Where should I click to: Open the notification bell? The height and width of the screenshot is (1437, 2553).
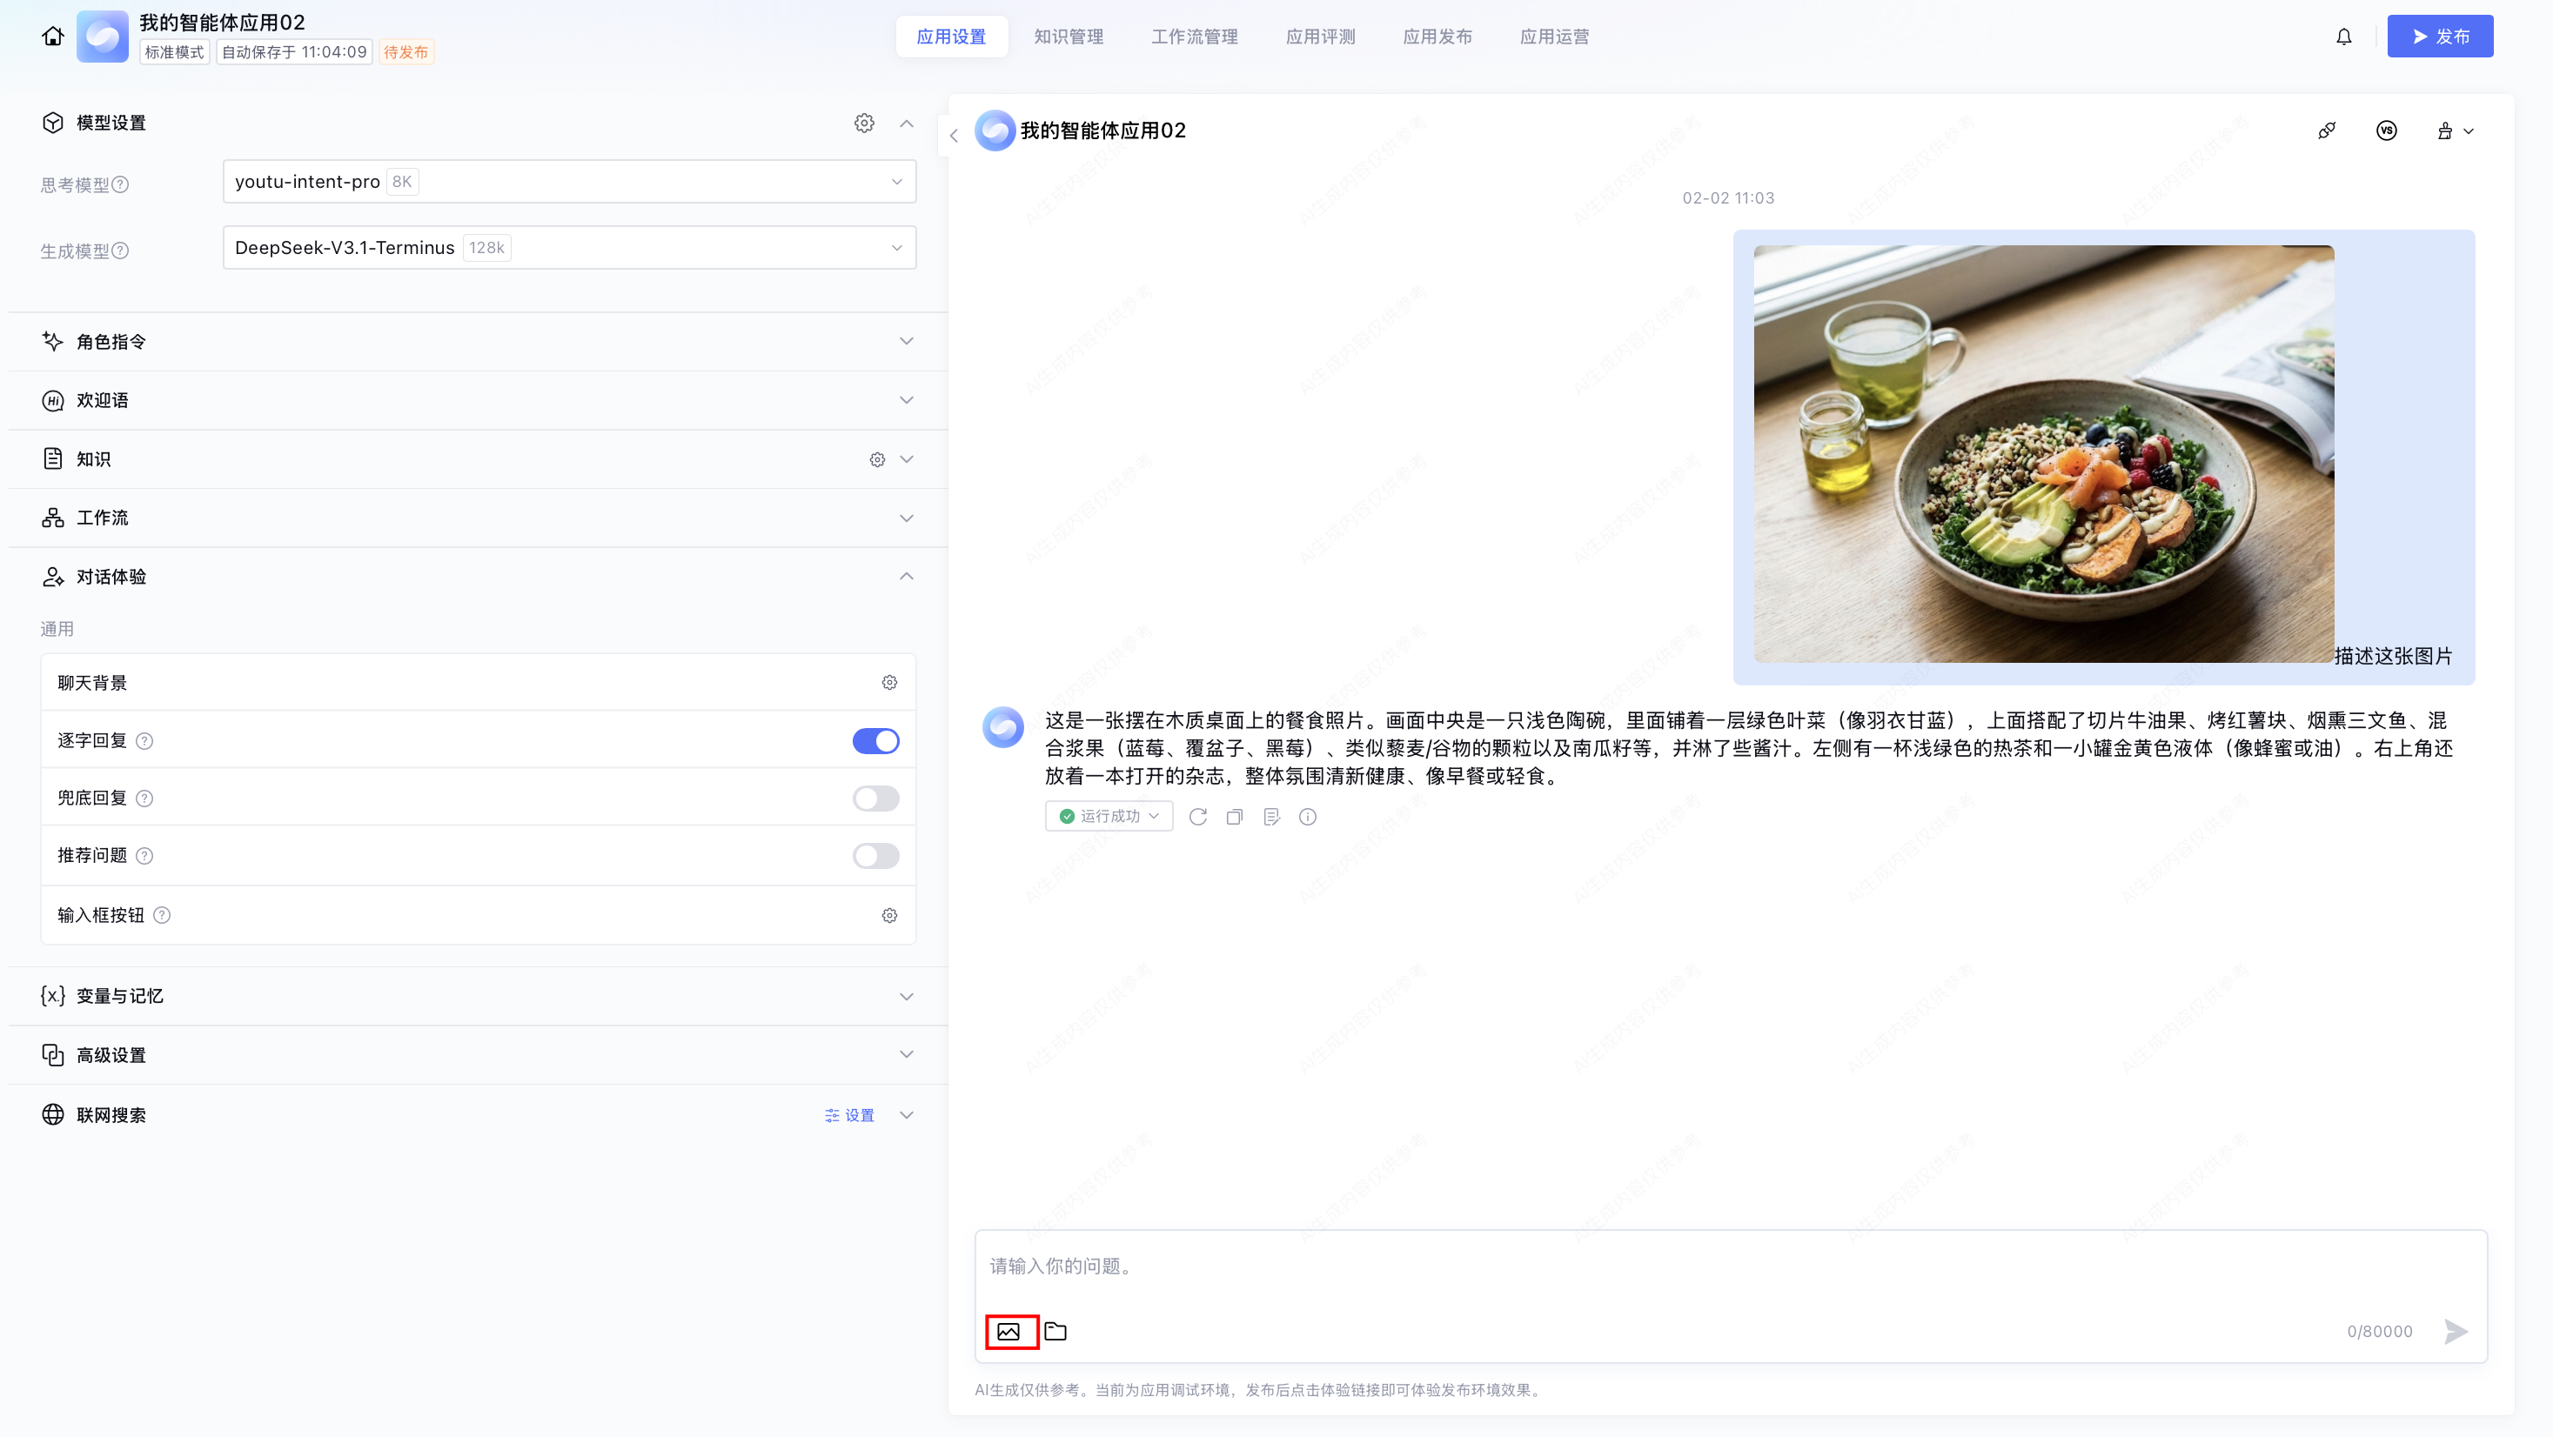click(2343, 37)
